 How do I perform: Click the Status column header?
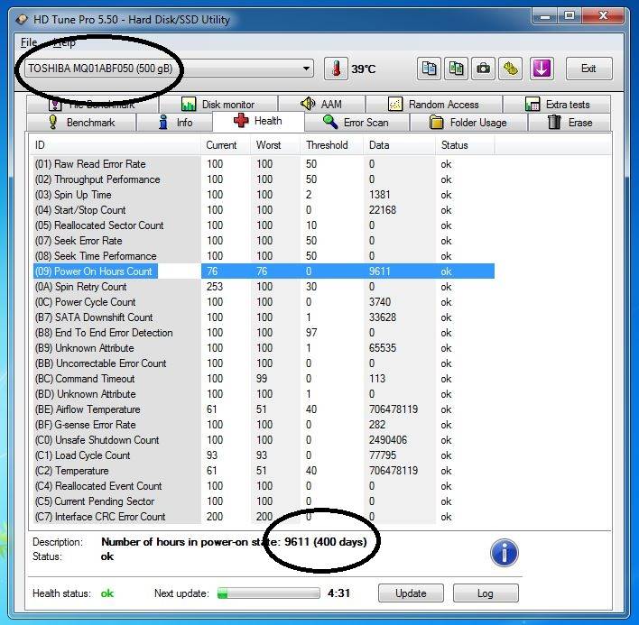click(x=465, y=145)
